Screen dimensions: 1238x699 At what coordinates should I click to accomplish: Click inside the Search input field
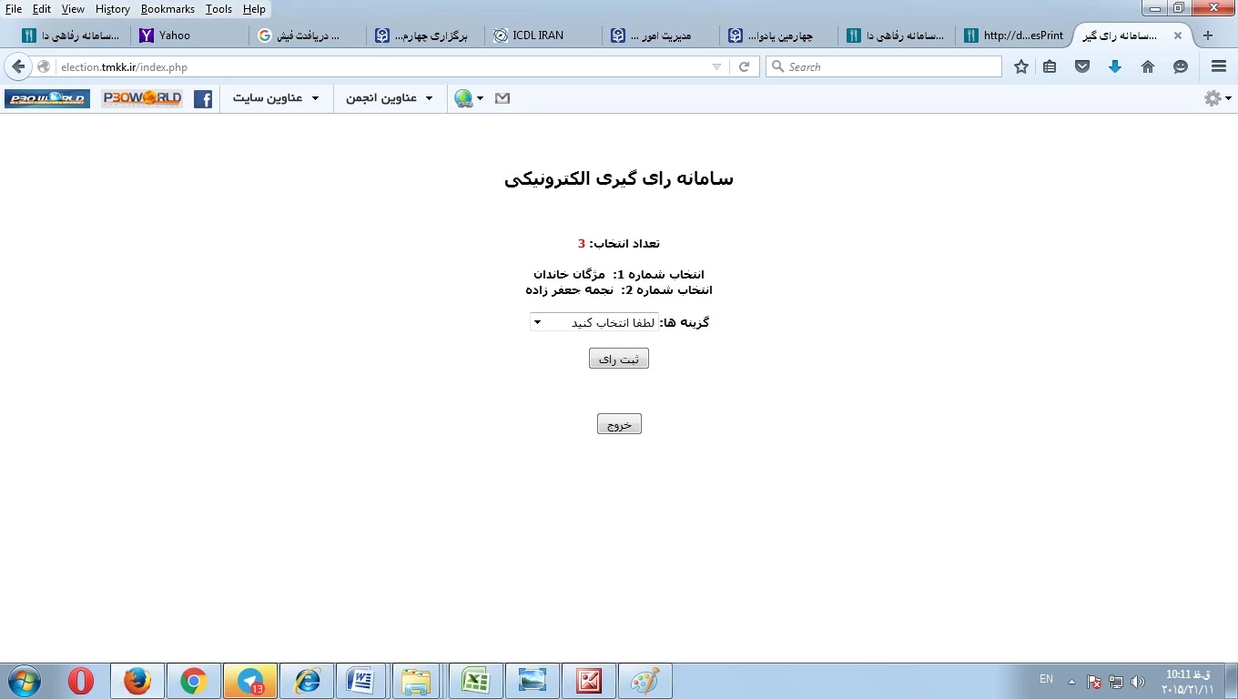[888, 66]
